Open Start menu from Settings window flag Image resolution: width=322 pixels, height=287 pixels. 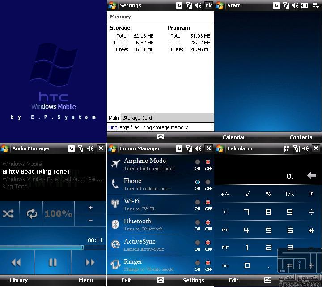click(x=113, y=5)
